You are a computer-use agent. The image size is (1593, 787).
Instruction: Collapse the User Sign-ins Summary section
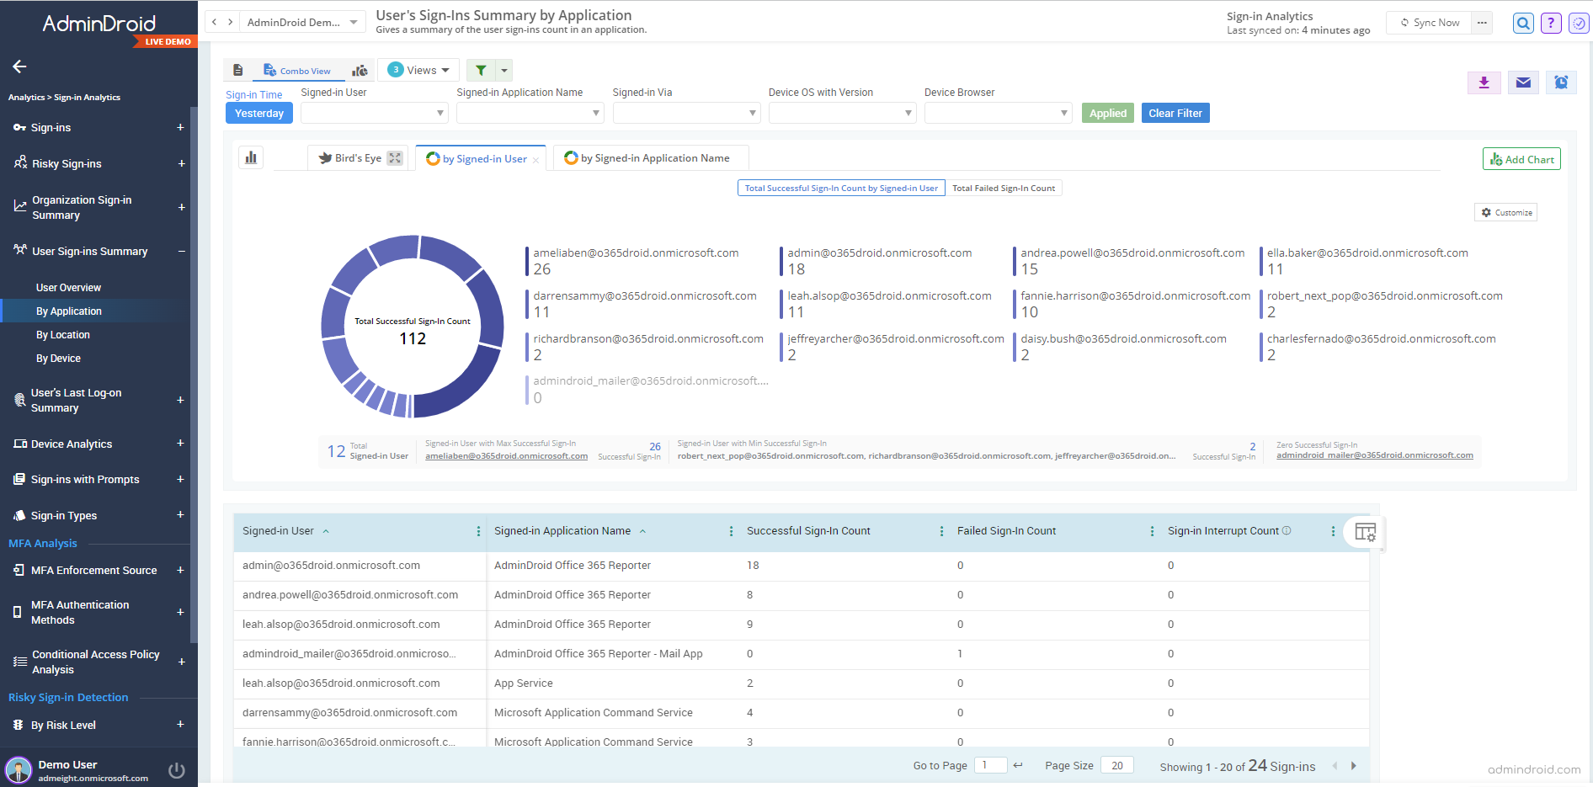point(181,251)
